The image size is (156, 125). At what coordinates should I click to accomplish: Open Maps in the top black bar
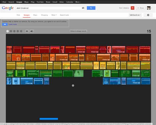tap(26, 2)
